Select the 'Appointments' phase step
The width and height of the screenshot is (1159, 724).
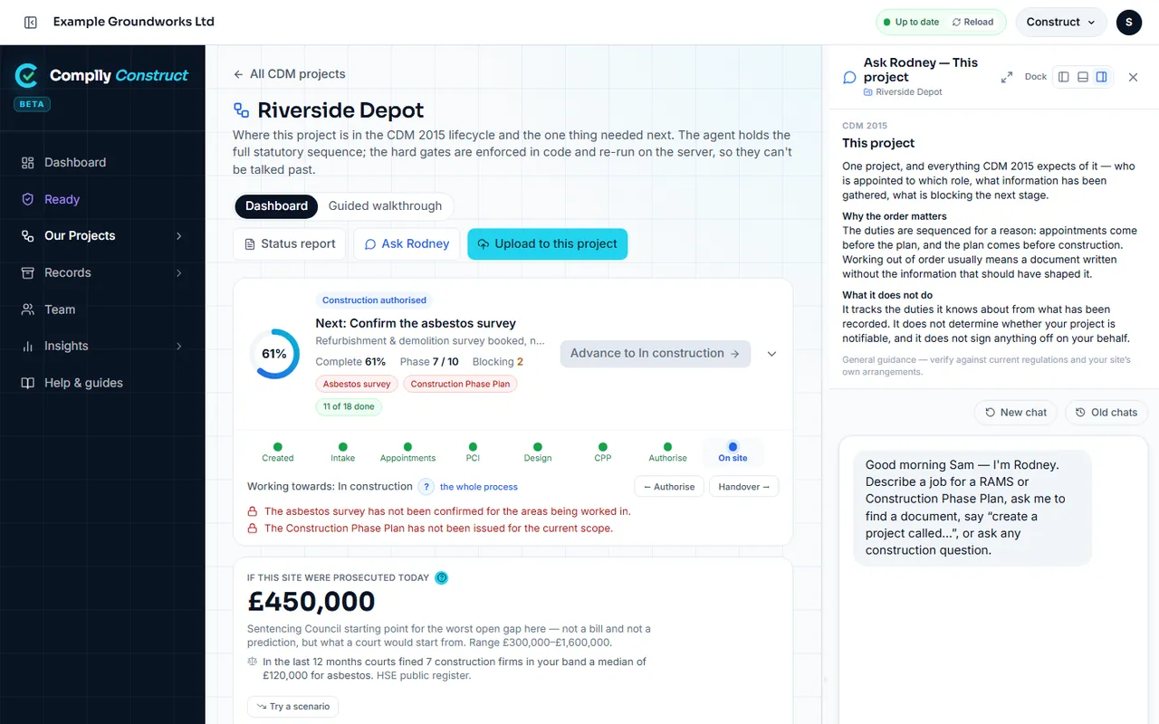pos(407,452)
